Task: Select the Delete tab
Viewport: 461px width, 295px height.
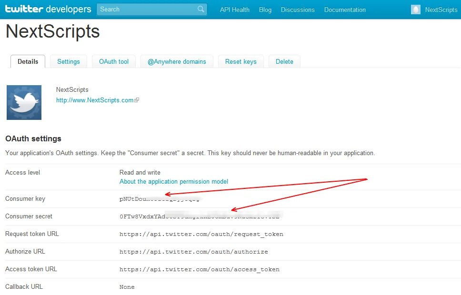Action: 284,61
